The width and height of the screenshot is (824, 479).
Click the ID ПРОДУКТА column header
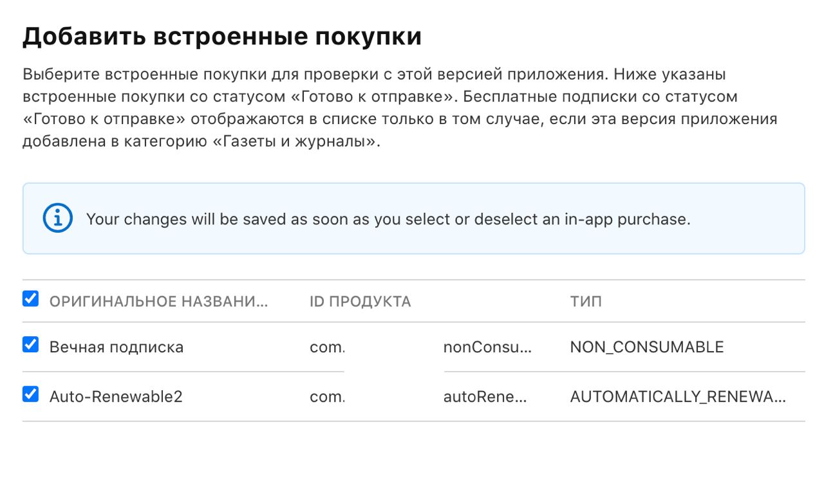click(360, 302)
